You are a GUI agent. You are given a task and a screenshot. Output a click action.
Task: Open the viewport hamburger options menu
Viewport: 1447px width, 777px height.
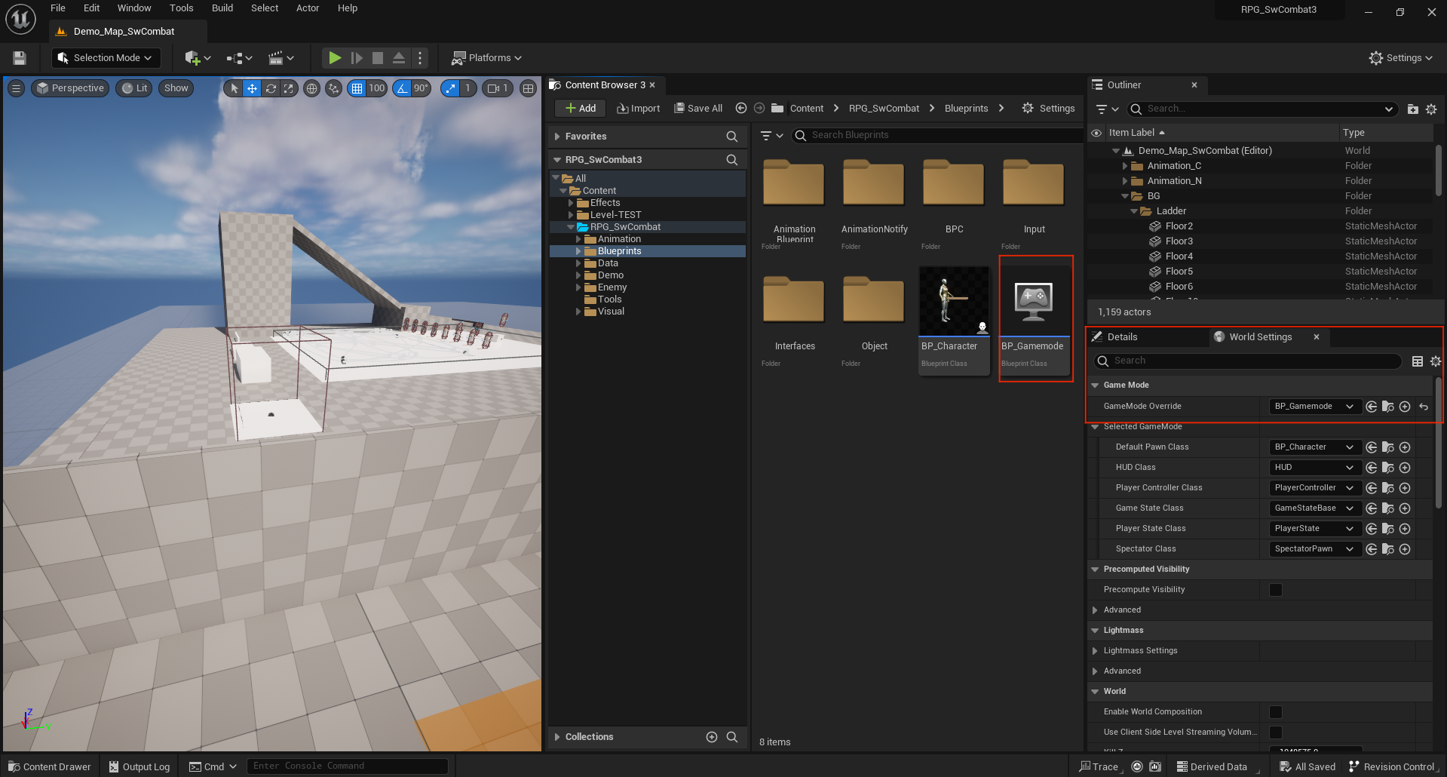[x=16, y=88]
